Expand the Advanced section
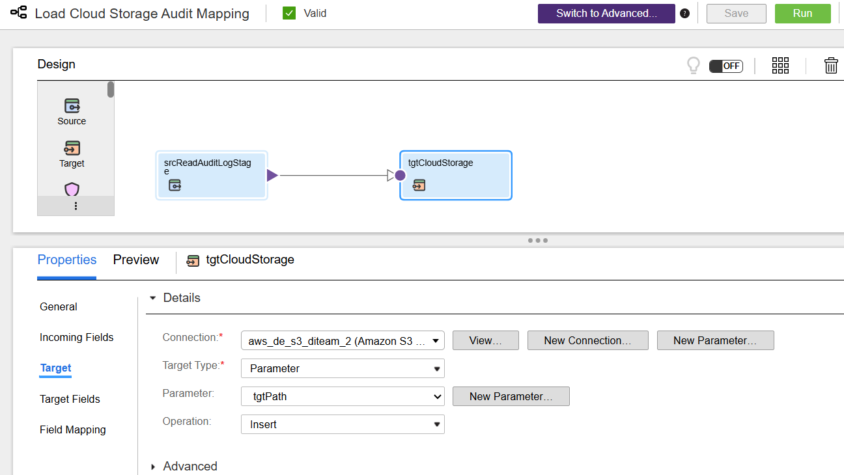Viewport: 844px width, 475px height. click(x=153, y=467)
